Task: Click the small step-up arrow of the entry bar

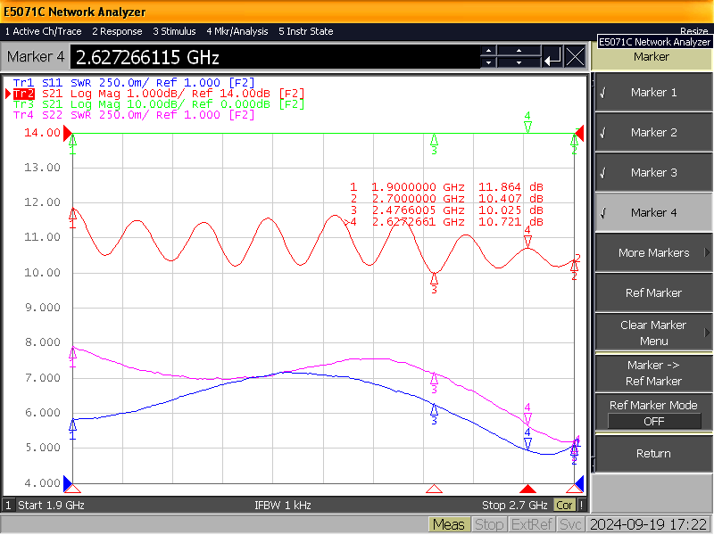Action: [x=488, y=51]
